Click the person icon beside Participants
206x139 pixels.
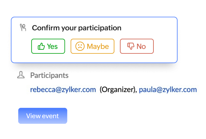pyautogui.click(x=21, y=75)
